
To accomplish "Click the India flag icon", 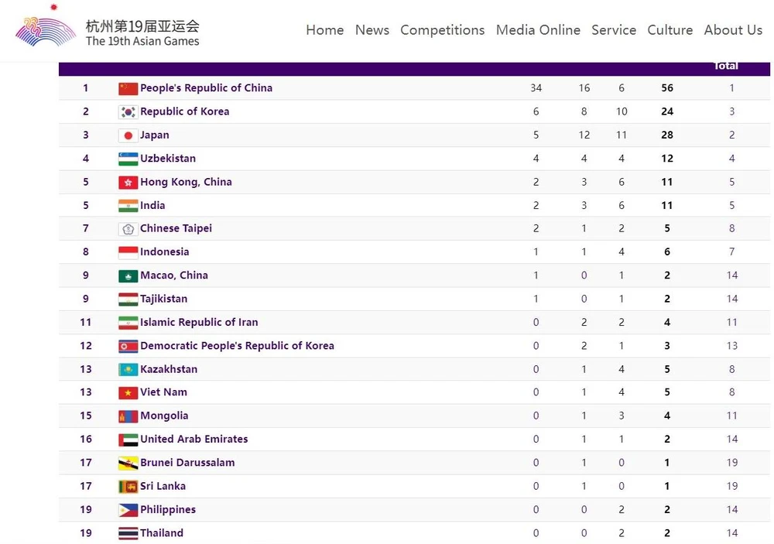I will tap(128, 206).
